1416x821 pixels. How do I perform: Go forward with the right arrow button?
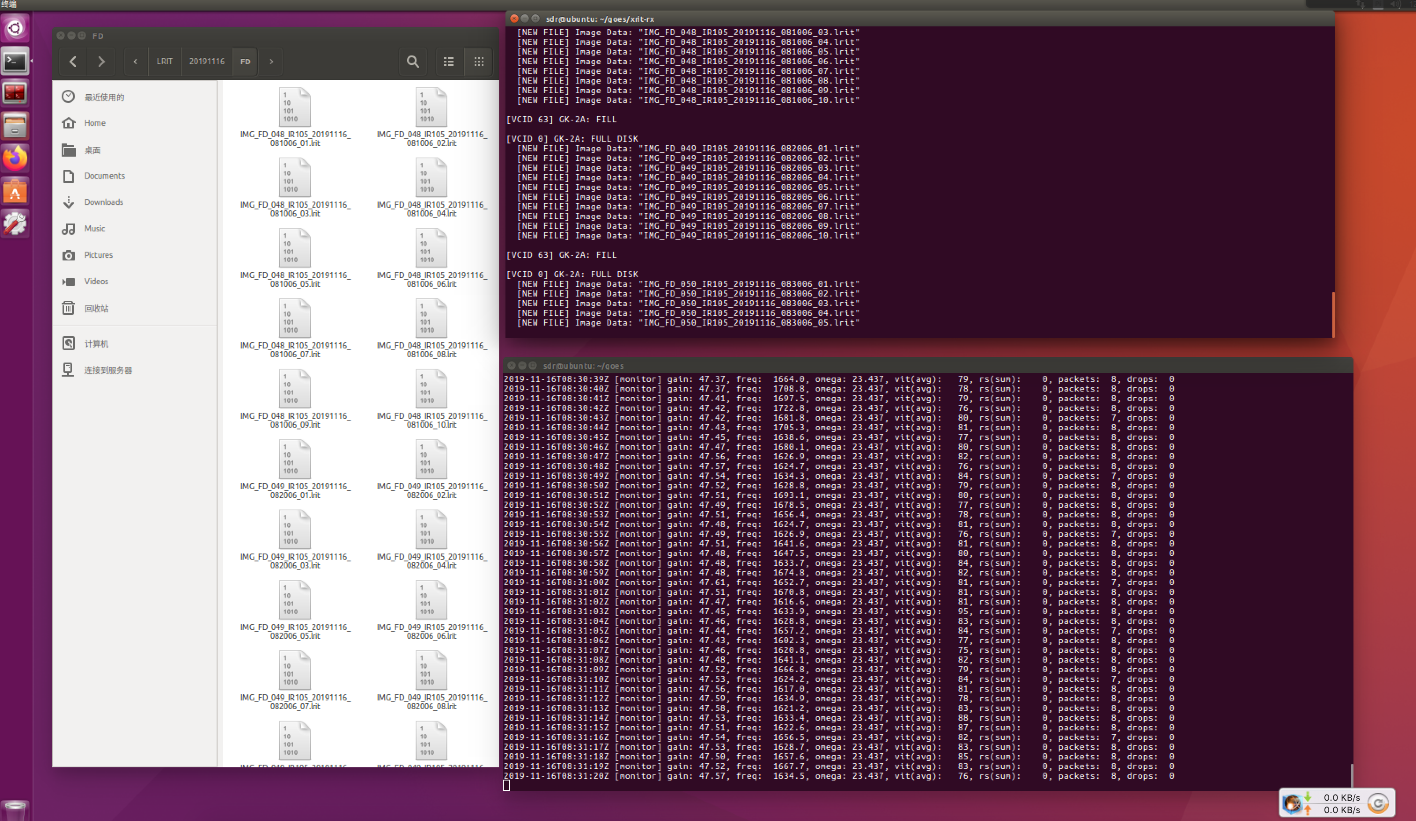point(101,62)
